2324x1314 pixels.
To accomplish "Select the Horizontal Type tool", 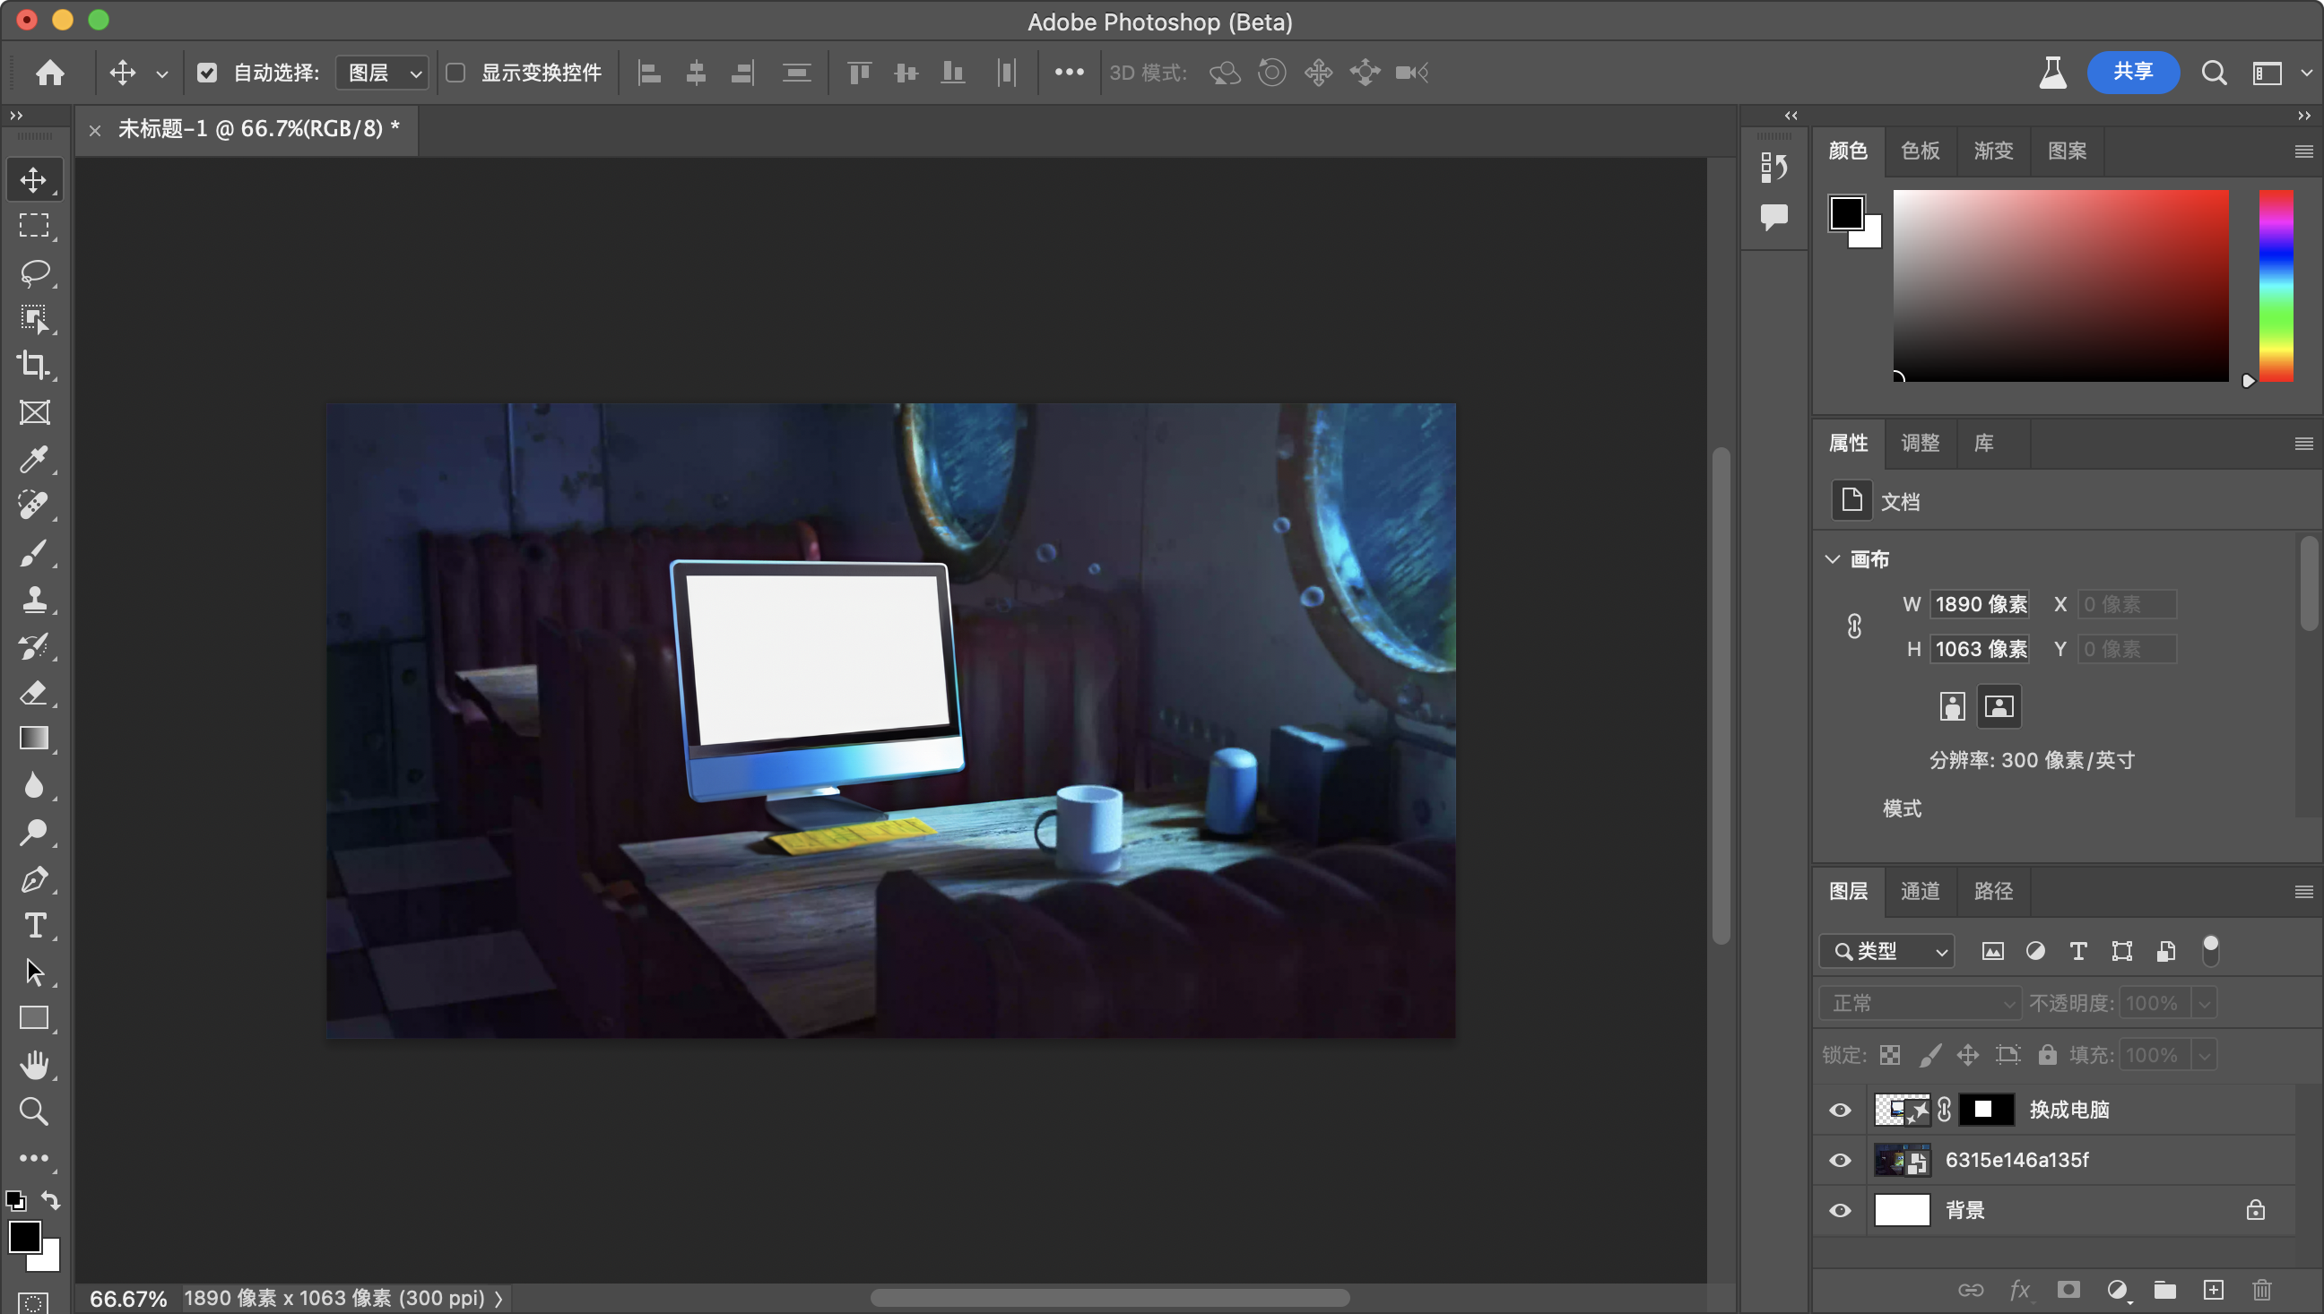I will click(34, 926).
